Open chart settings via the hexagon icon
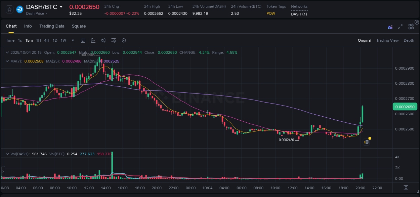Screen dimensions: 420x197 click(124, 40)
